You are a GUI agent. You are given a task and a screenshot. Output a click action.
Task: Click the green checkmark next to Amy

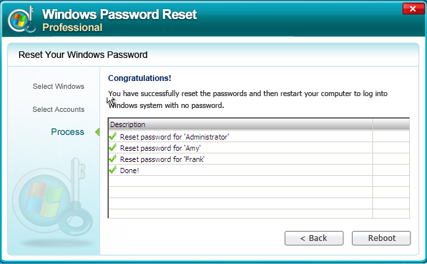pos(113,147)
